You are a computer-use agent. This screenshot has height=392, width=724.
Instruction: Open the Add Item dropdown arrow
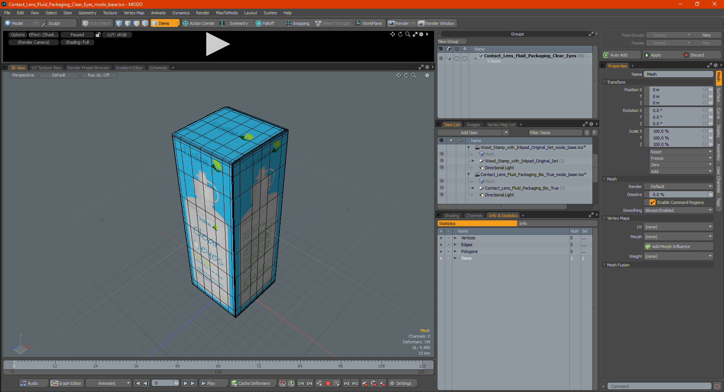(x=506, y=133)
